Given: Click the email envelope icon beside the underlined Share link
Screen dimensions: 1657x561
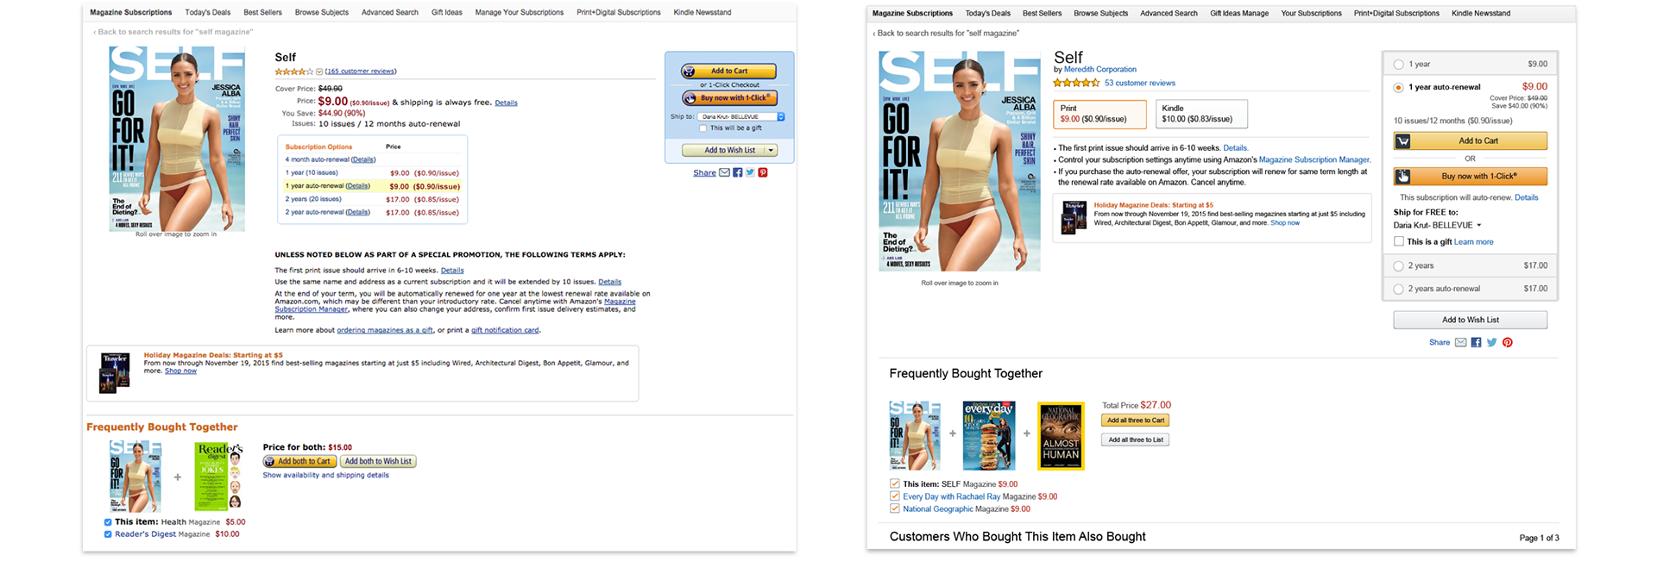Looking at the screenshot, I should pyautogui.click(x=724, y=173).
